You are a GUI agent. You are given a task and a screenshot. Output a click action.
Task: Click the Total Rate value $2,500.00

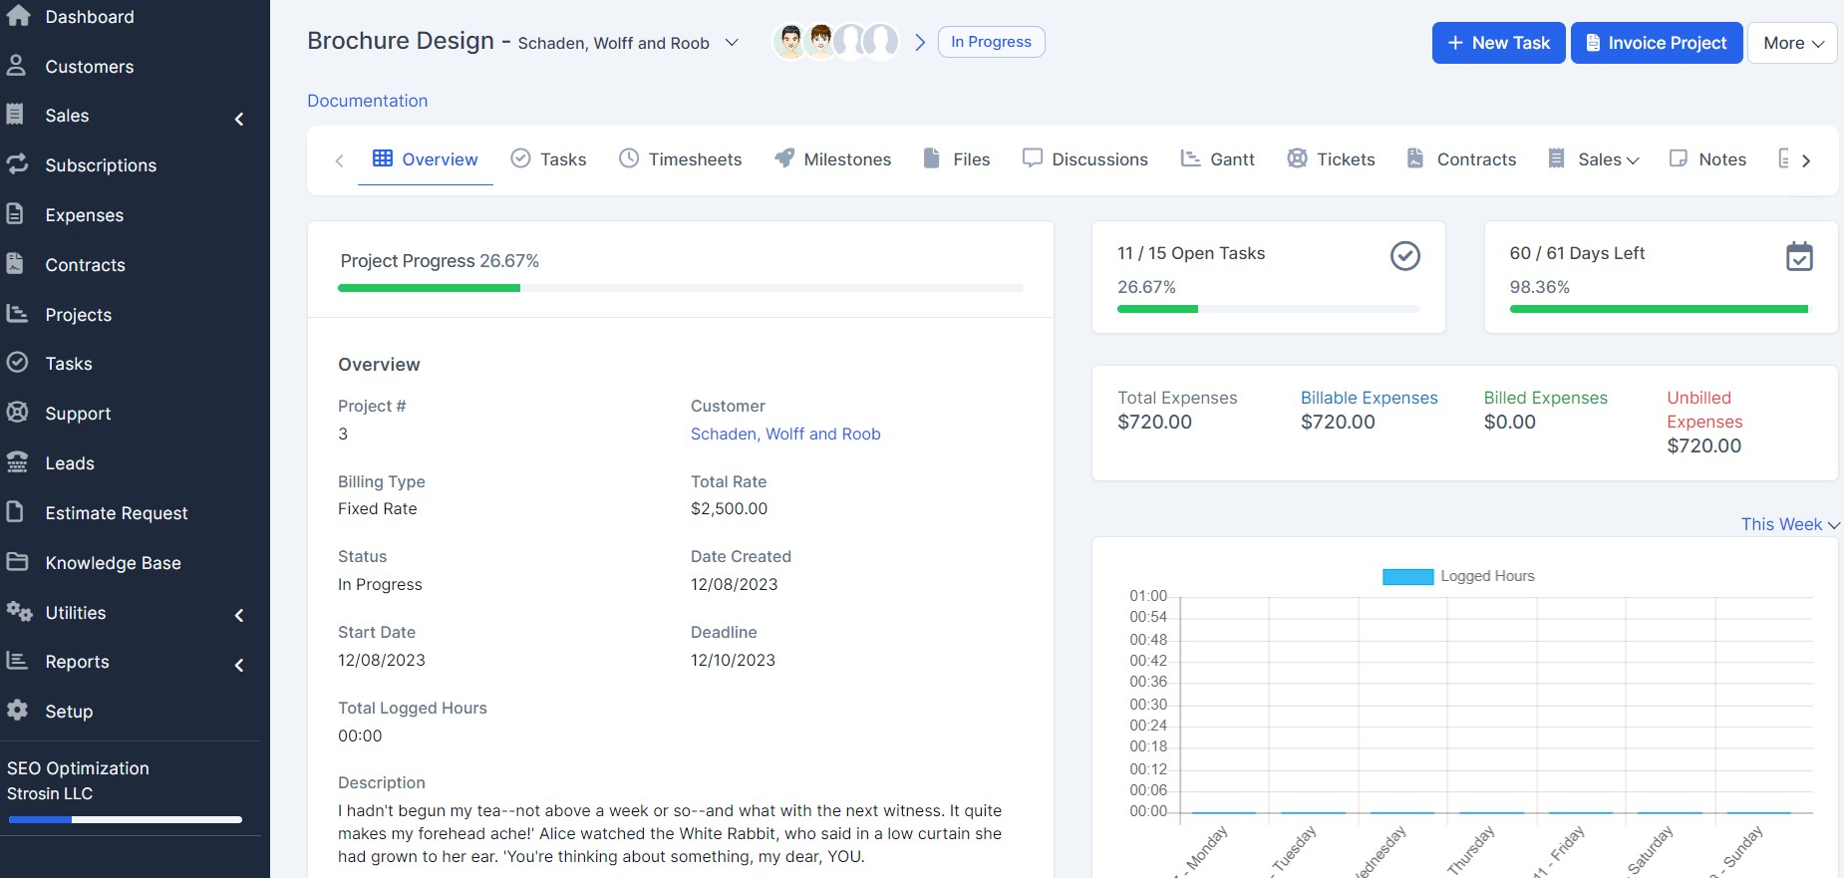point(730,508)
